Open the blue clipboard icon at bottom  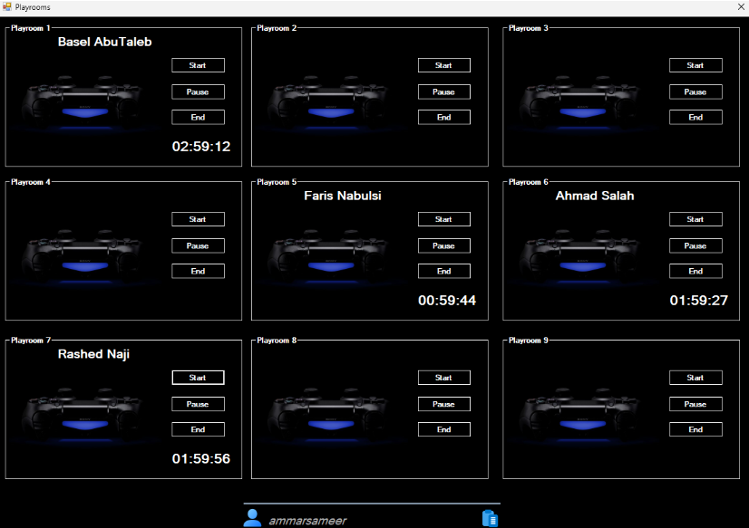click(x=490, y=518)
